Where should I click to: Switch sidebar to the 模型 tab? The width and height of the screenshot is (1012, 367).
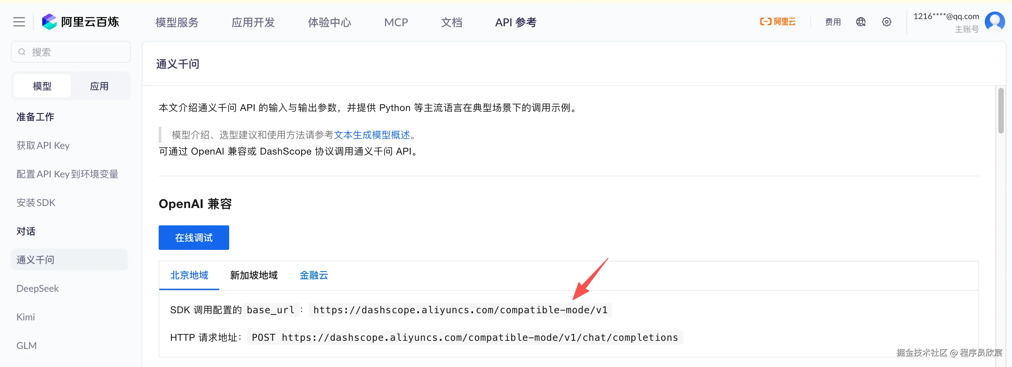42,86
